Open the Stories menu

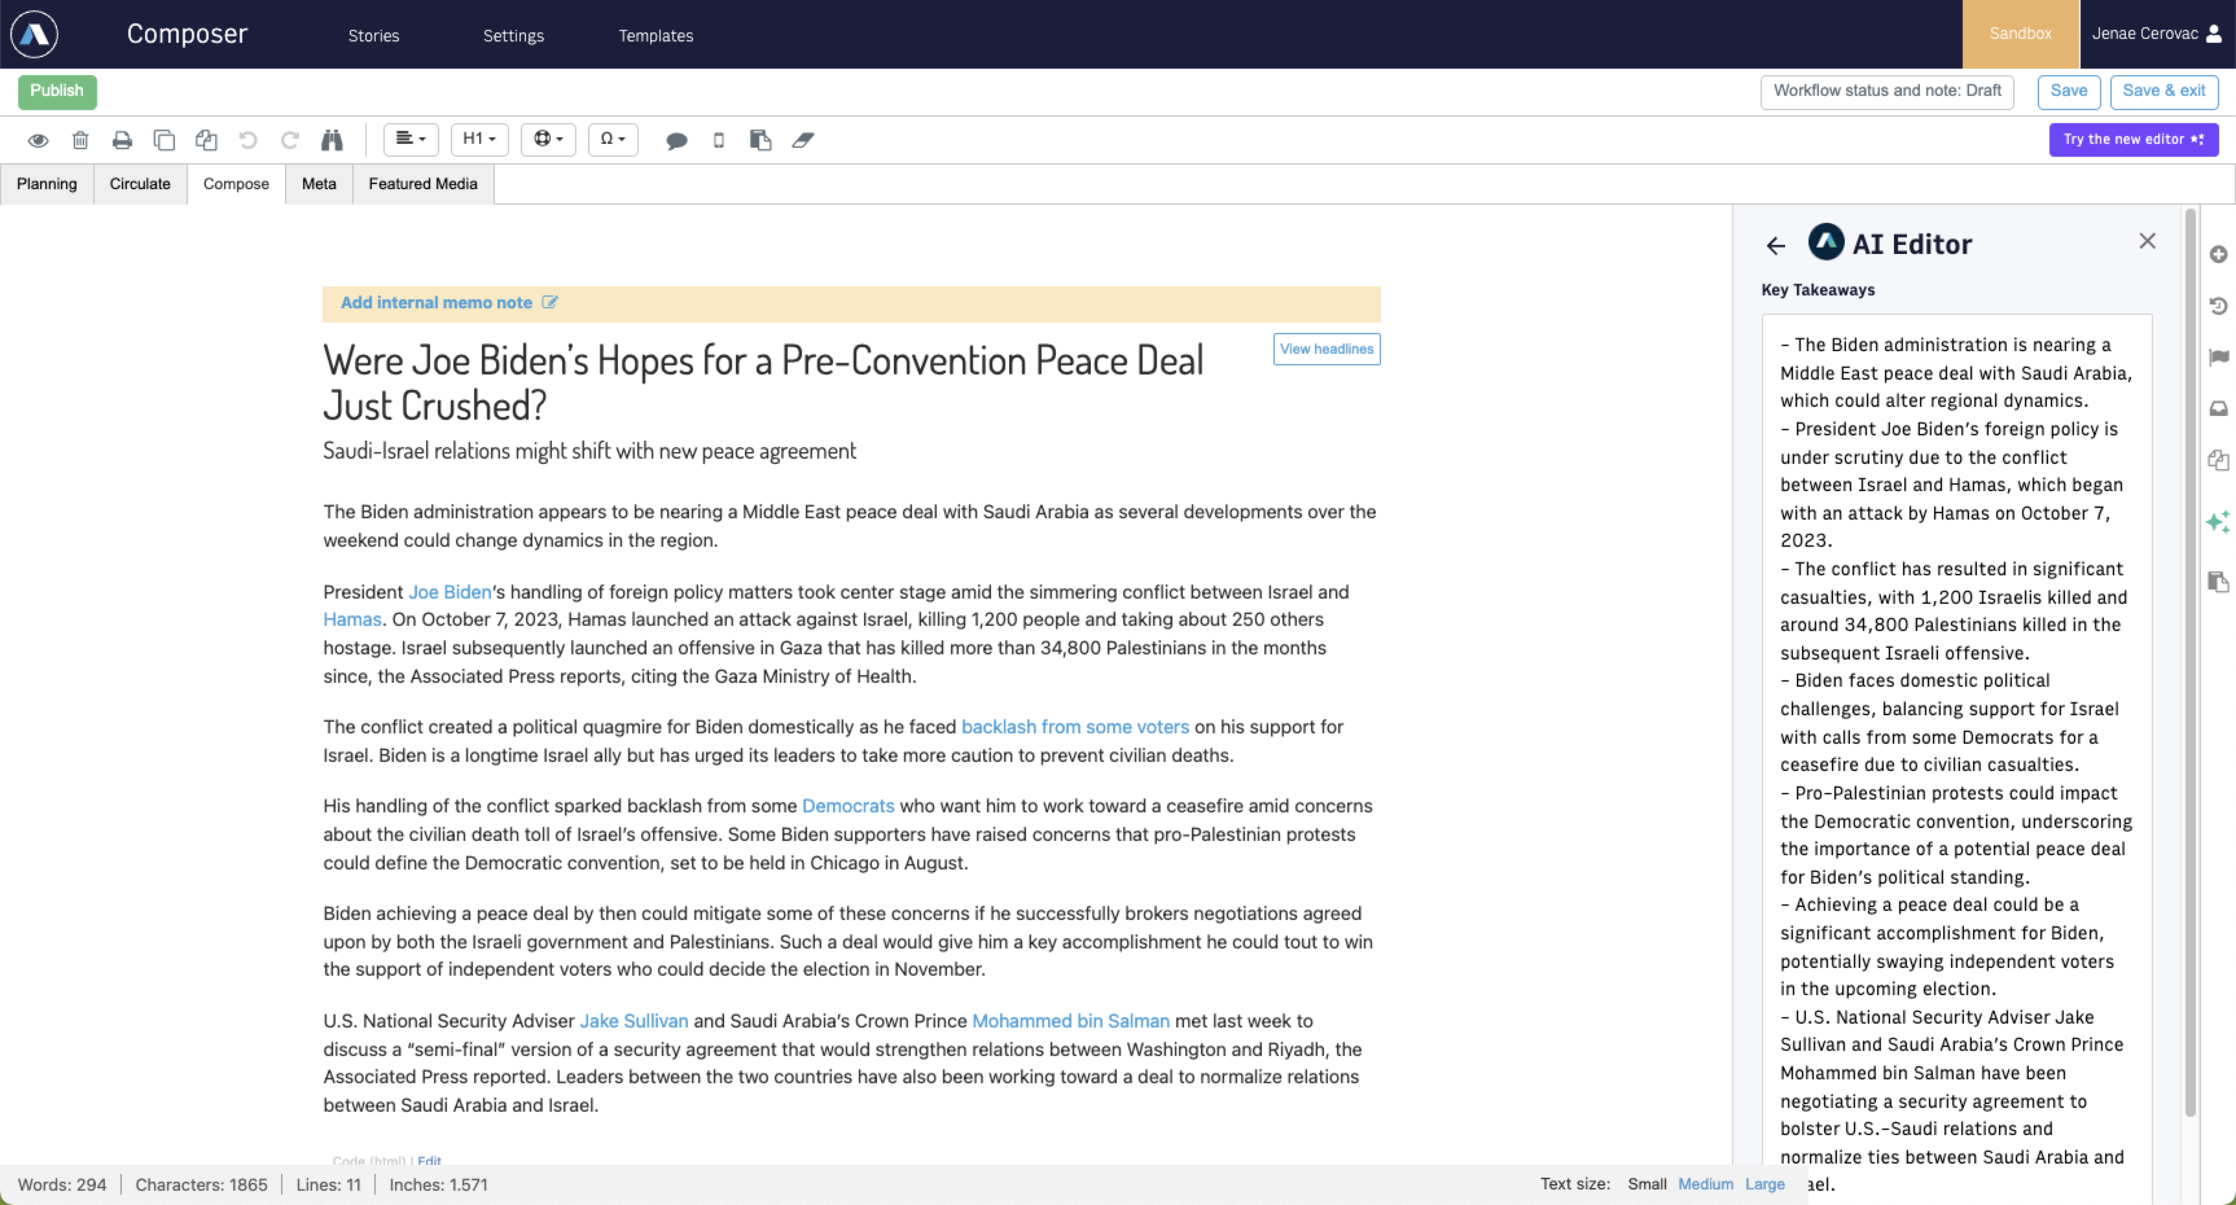point(374,36)
